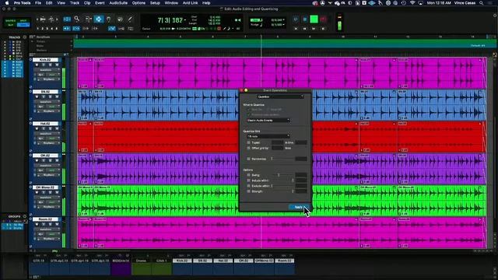Viewport: 498px width, 280px height.
Task: Select the Trim tool
Action: tap(88, 19)
